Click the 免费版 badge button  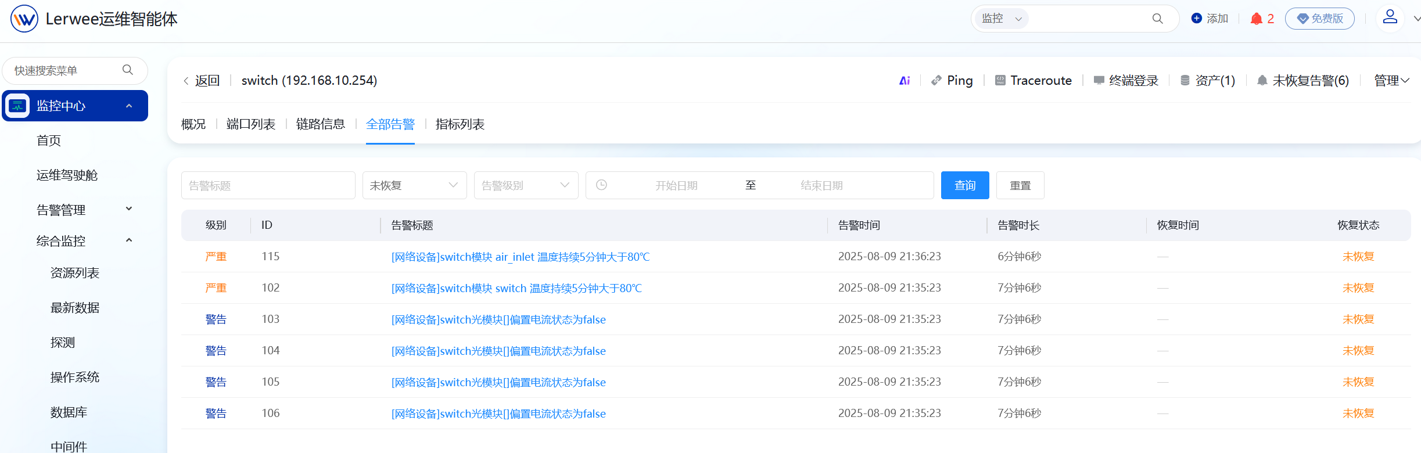pos(1319,19)
